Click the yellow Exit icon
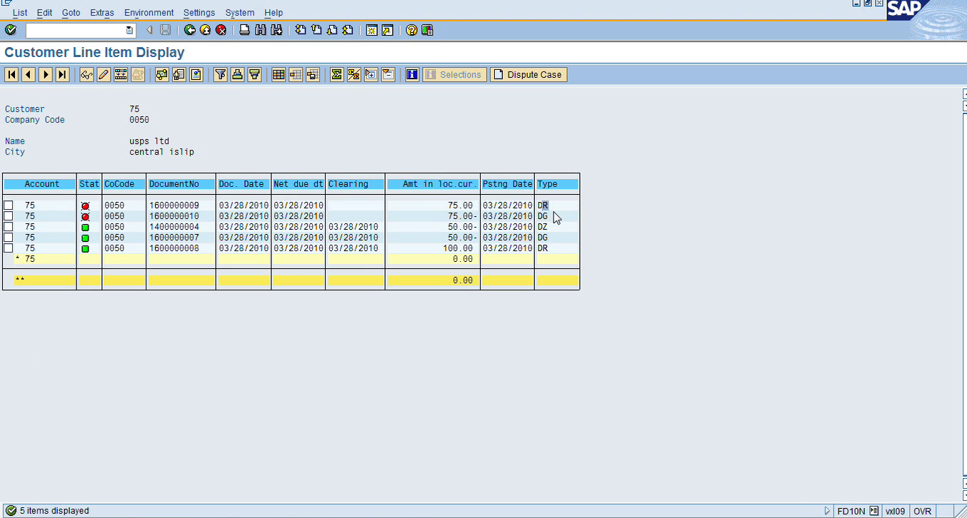 pos(205,30)
